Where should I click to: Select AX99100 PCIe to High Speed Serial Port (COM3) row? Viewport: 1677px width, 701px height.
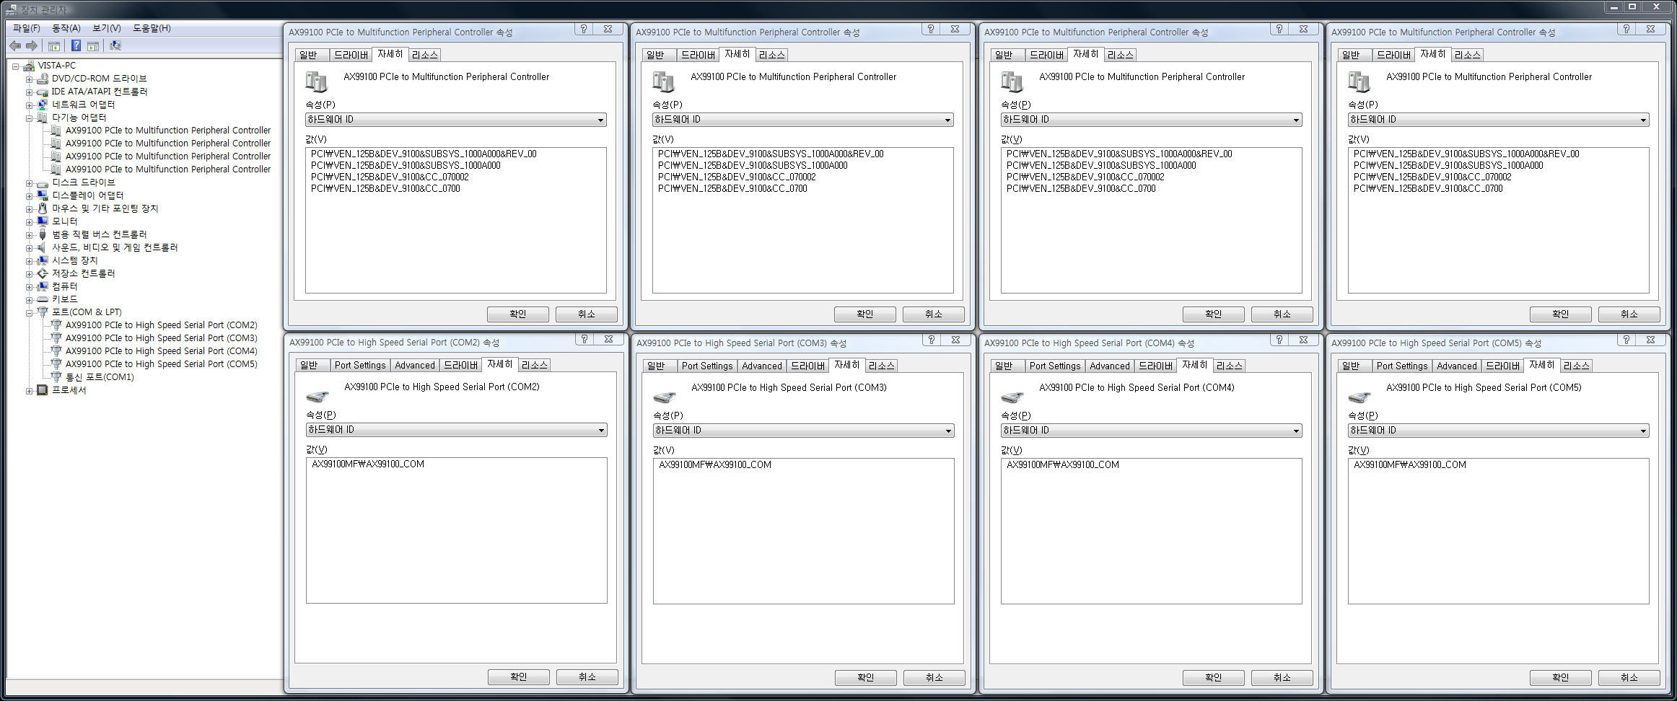[162, 338]
